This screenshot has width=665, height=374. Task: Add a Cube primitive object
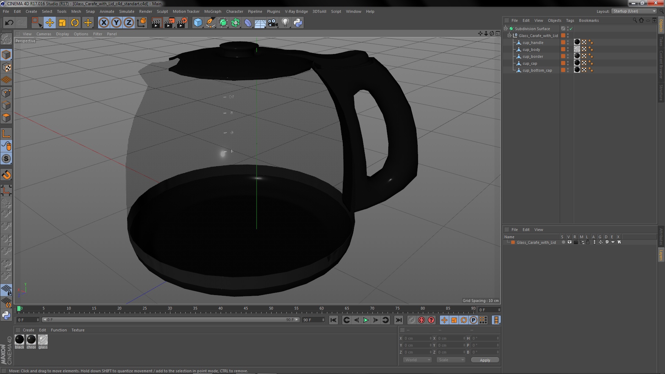(x=198, y=23)
